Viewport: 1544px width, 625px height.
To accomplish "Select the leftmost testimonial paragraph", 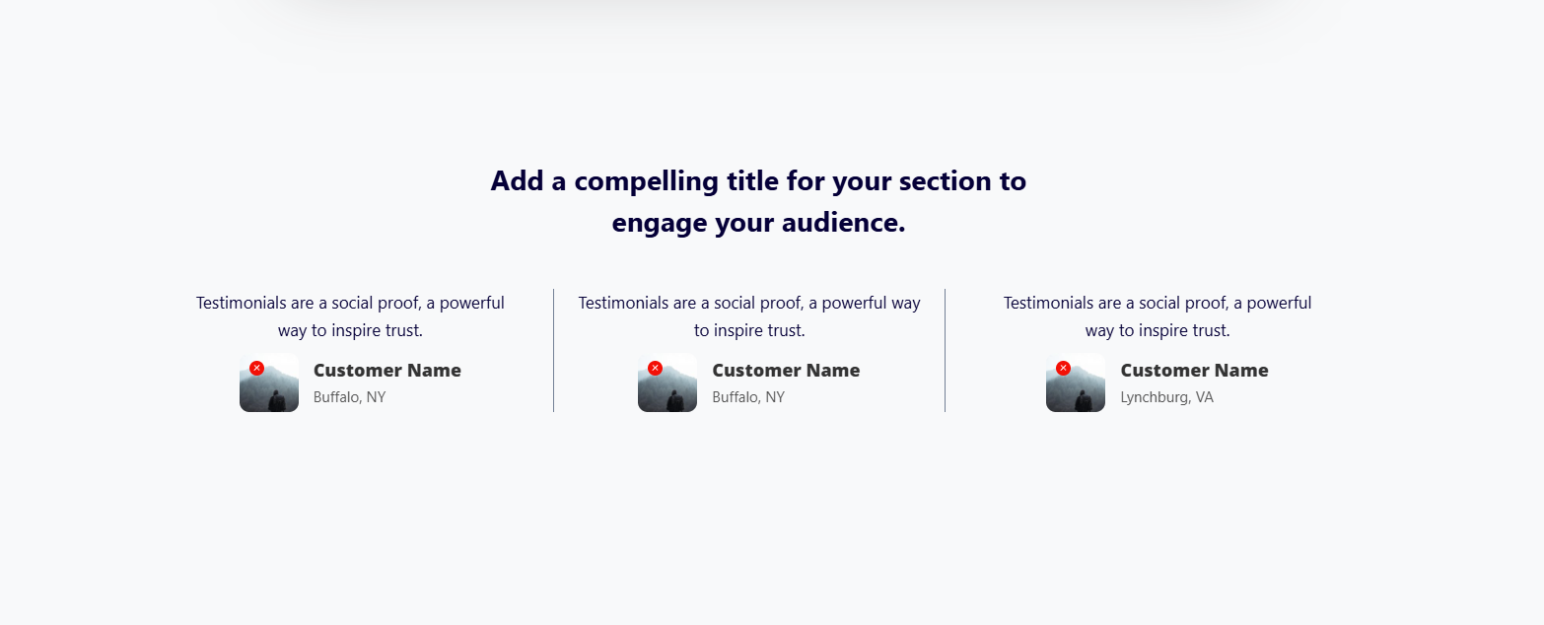I will pos(350,316).
